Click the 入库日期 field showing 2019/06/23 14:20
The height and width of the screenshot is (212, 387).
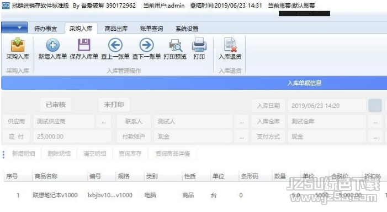[x=327, y=106]
